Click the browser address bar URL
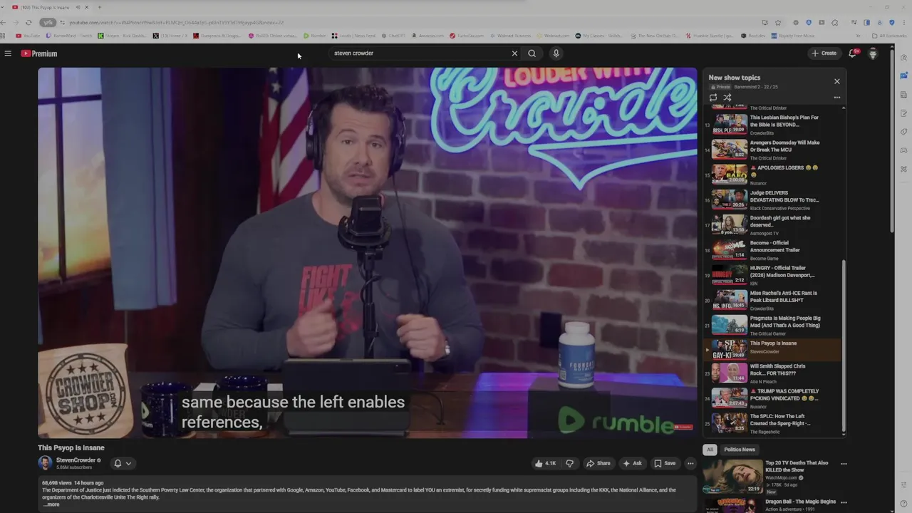Screen dimensions: 912x513 coord(176,22)
